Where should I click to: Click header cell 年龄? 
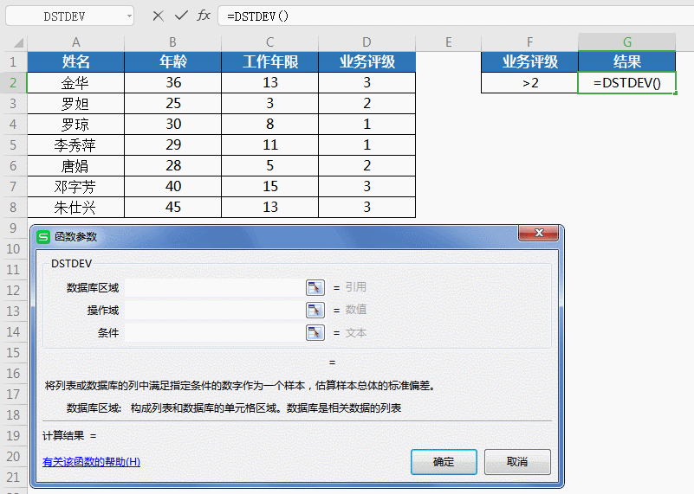coord(172,62)
